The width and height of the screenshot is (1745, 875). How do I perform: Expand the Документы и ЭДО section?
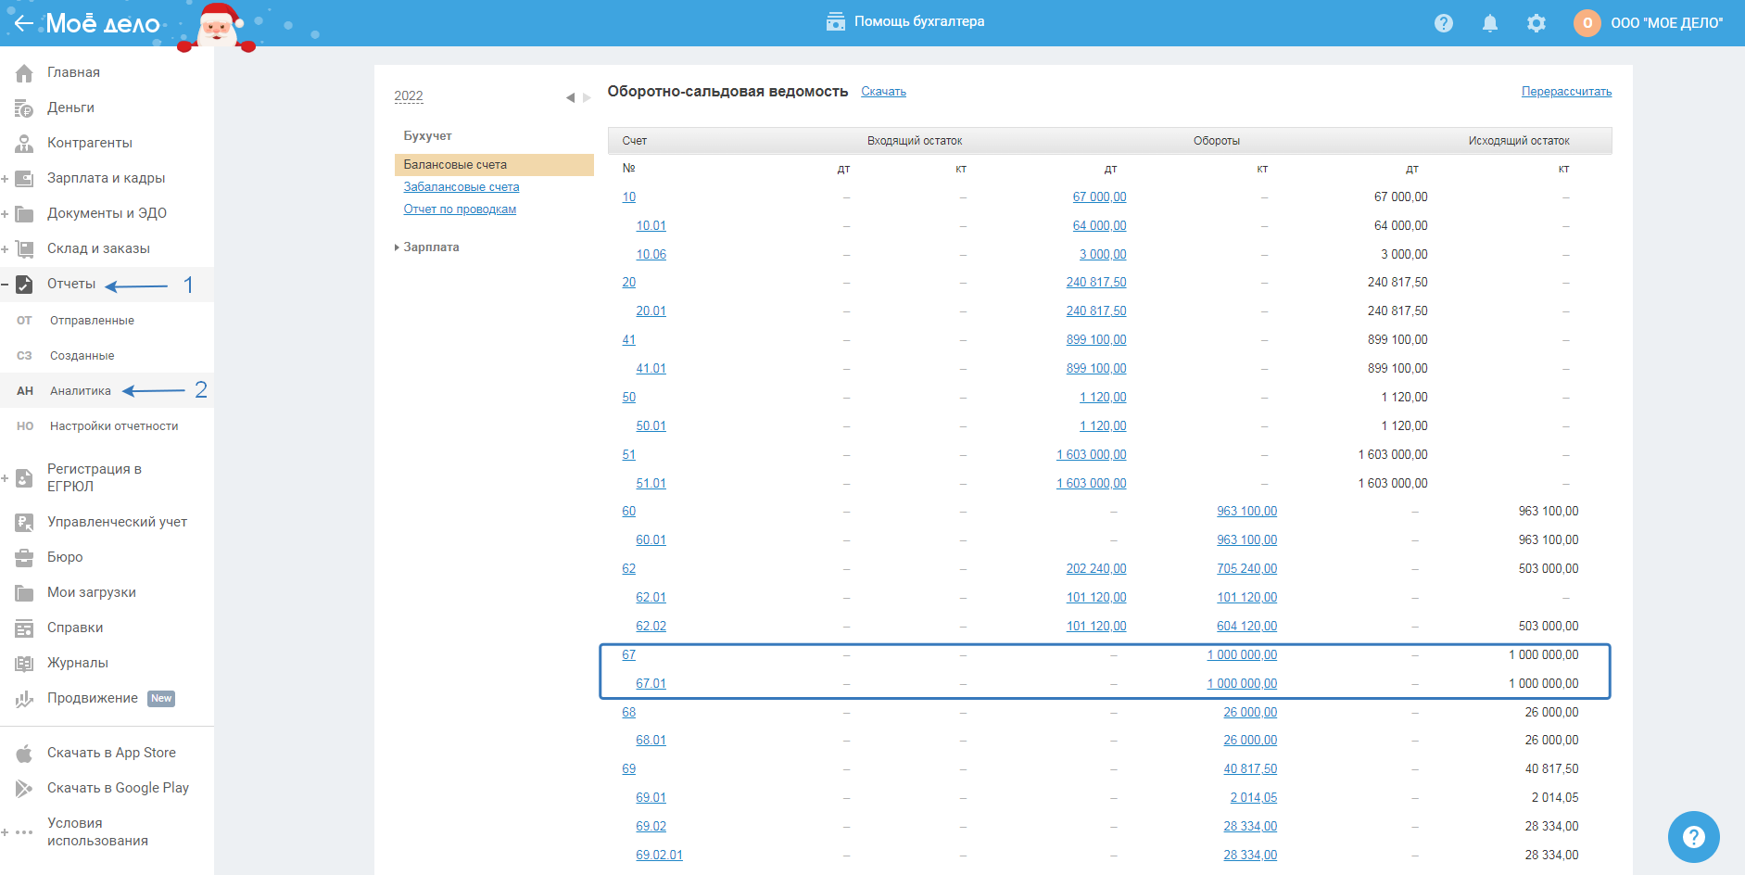point(6,214)
